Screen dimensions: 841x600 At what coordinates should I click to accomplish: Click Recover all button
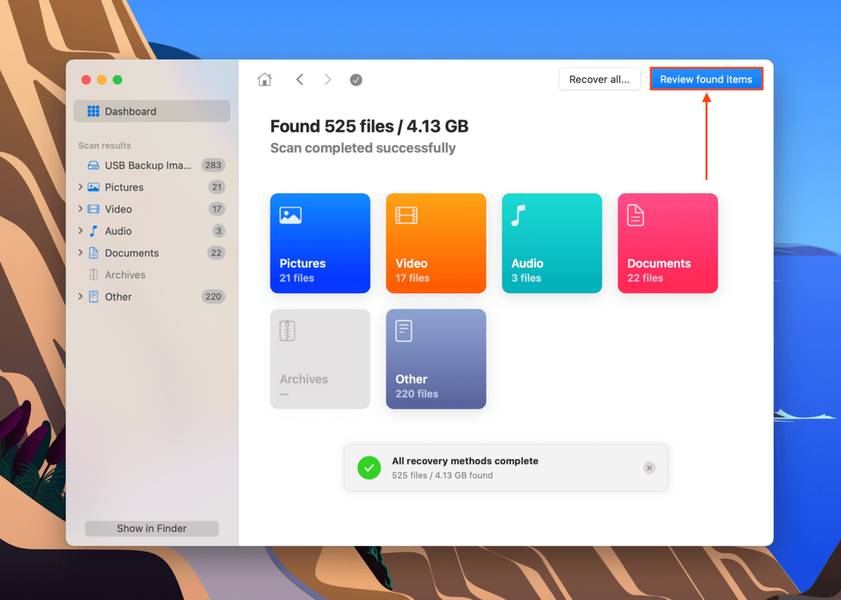599,79
